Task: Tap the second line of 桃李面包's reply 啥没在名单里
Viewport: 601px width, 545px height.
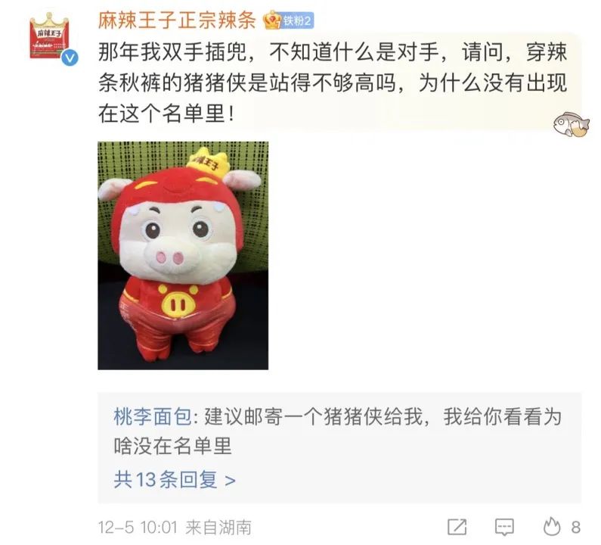Action: click(x=172, y=447)
